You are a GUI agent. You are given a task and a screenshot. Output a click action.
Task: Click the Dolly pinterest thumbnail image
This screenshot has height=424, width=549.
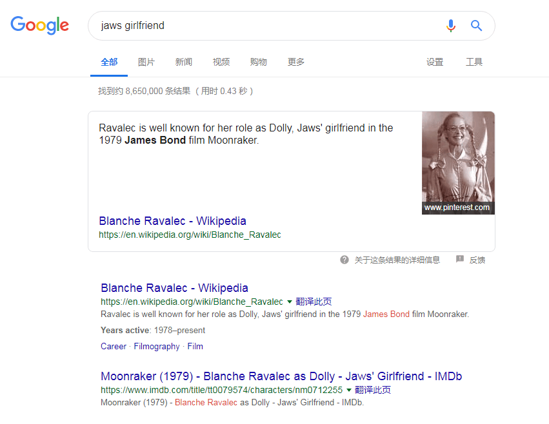[458, 158]
